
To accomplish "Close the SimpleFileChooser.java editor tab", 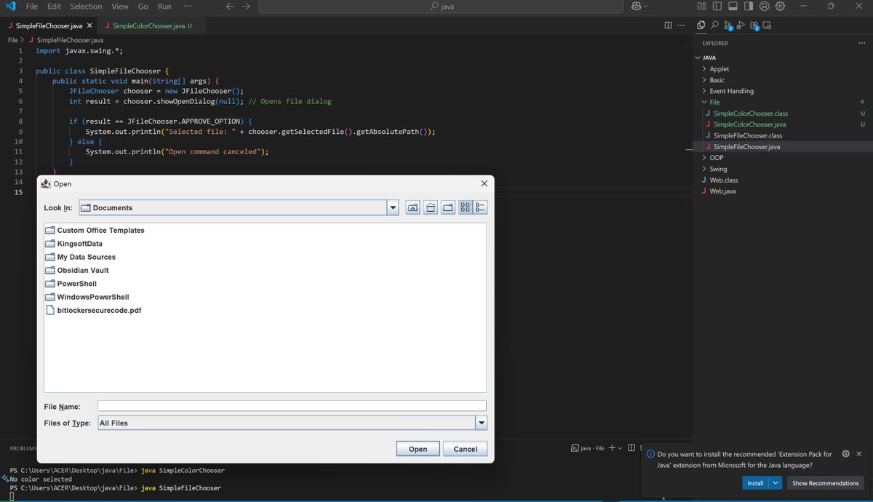I will coord(89,25).
